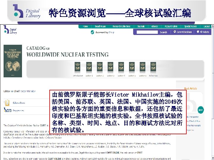
Task: Open the Section 5 book thumbnail
Action: (x=132, y=67)
